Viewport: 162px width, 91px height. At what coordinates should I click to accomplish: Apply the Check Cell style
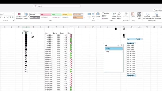35,17
